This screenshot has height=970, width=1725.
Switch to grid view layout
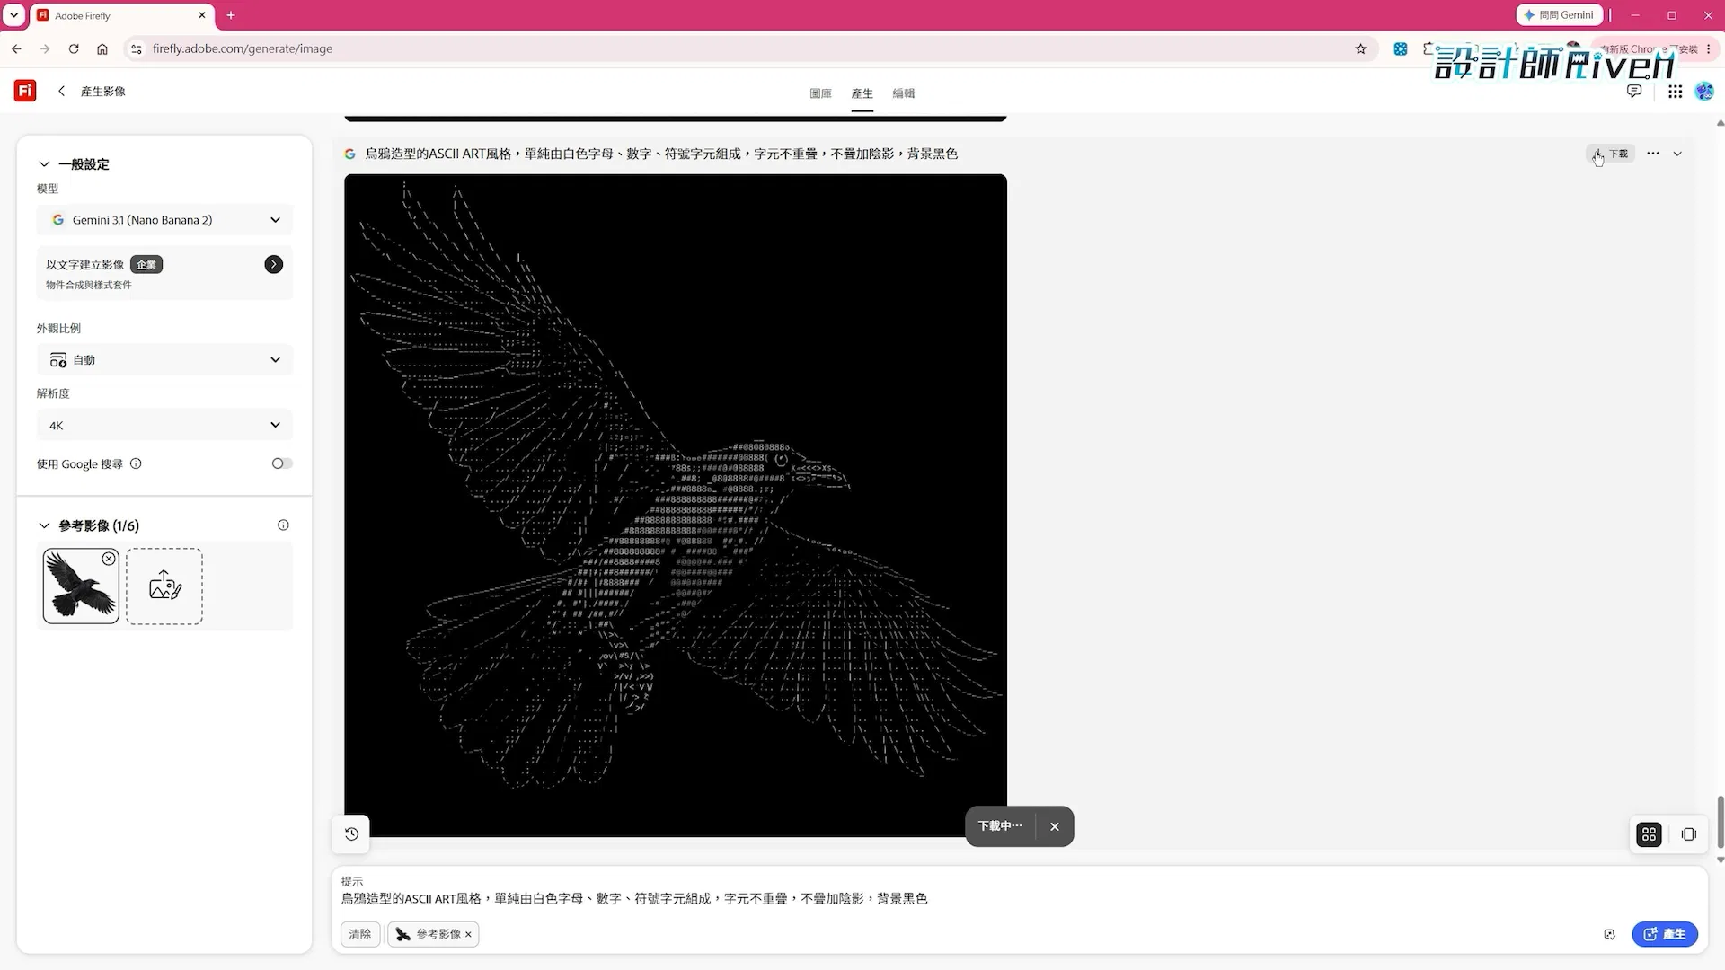pos(1650,834)
